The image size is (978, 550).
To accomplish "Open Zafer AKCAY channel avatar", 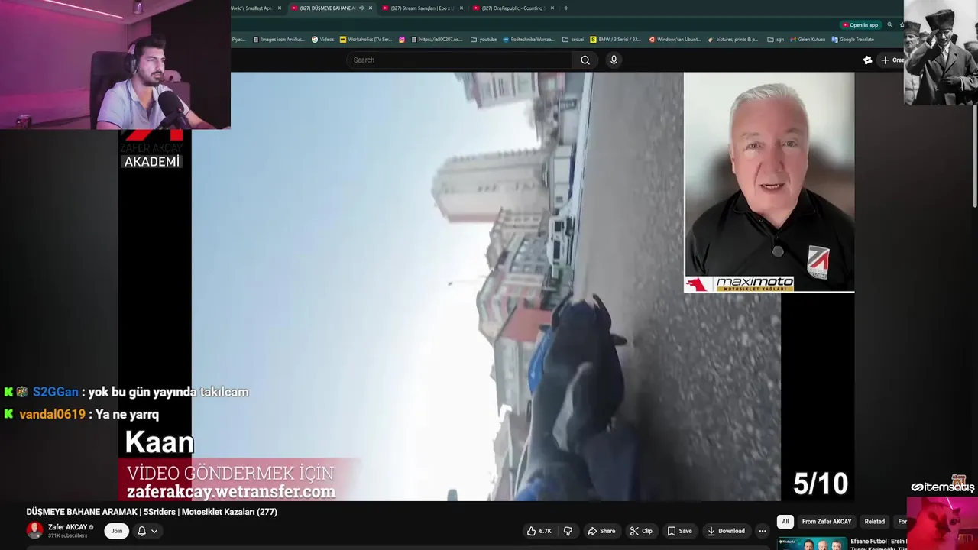I will pyautogui.click(x=34, y=530).
